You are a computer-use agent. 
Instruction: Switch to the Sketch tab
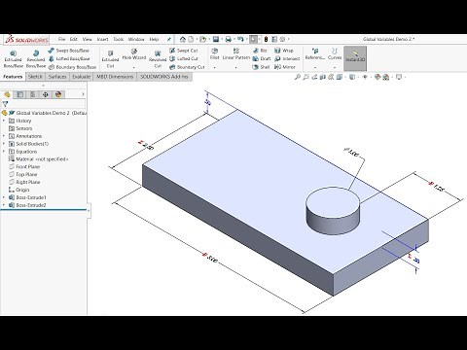[35, 77]
